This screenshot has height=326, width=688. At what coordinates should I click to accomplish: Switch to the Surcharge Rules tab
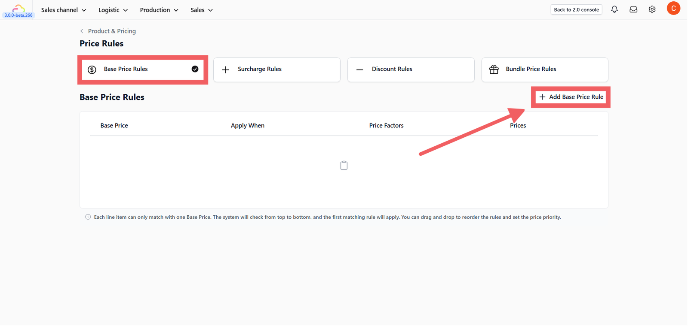click(277, 69)
